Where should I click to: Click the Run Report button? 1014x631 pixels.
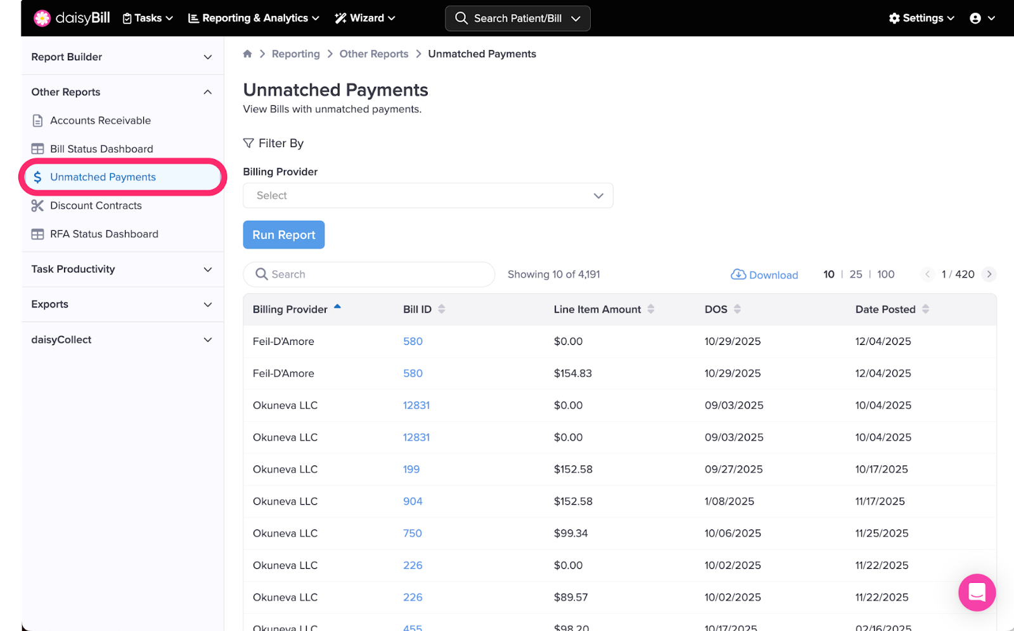click(x=284, y=235)
